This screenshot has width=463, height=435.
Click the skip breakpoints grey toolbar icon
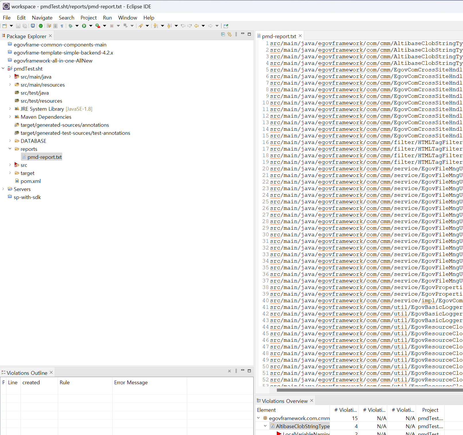126,26
